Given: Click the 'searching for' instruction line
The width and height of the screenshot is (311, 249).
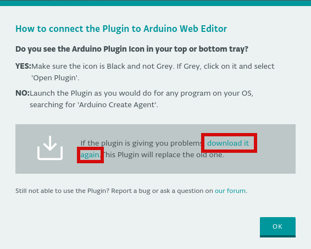Looking at the screenshot, I should (x=94, y=104).
